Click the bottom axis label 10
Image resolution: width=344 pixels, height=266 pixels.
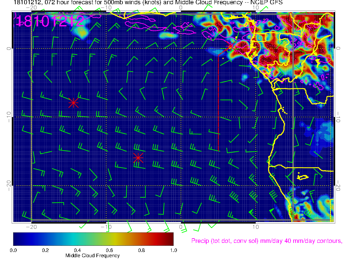(256, 227)
